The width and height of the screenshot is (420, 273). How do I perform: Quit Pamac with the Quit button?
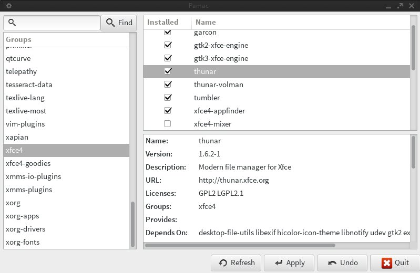[x=395, y=263]
